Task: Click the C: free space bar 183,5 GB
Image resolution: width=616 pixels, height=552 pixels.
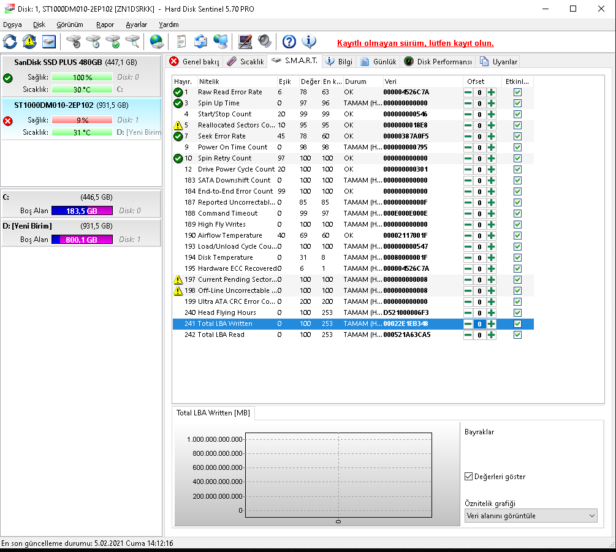Action: (x=82, y=211)
